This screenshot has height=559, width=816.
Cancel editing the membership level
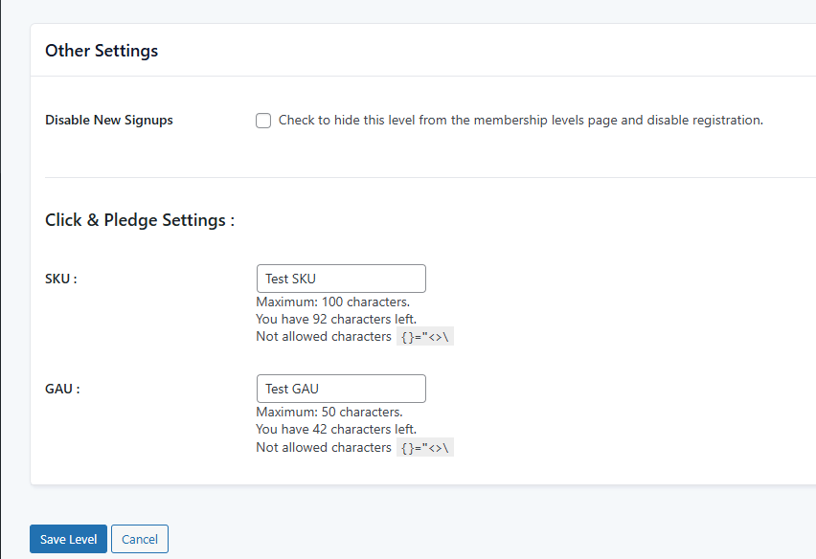pos(140,539)
